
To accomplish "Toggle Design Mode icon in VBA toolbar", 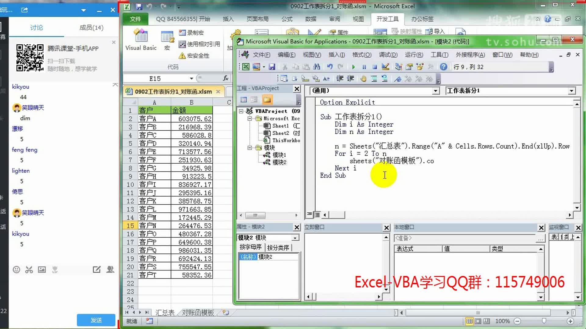I will 385,67.
